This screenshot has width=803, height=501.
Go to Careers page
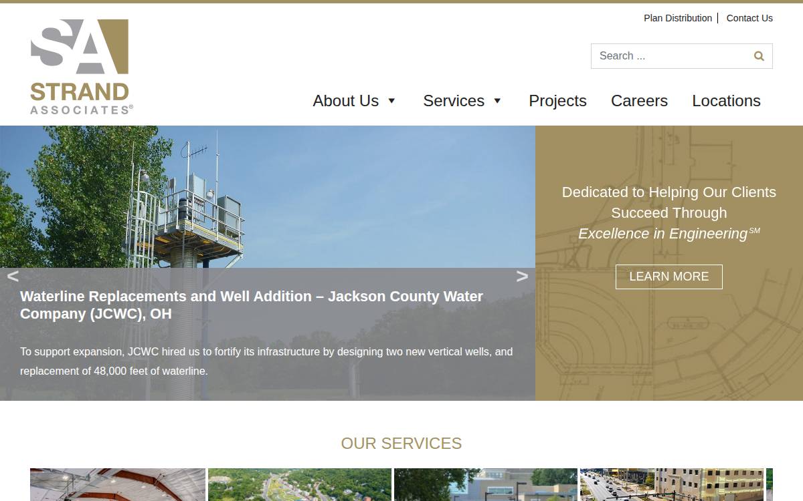639,101
